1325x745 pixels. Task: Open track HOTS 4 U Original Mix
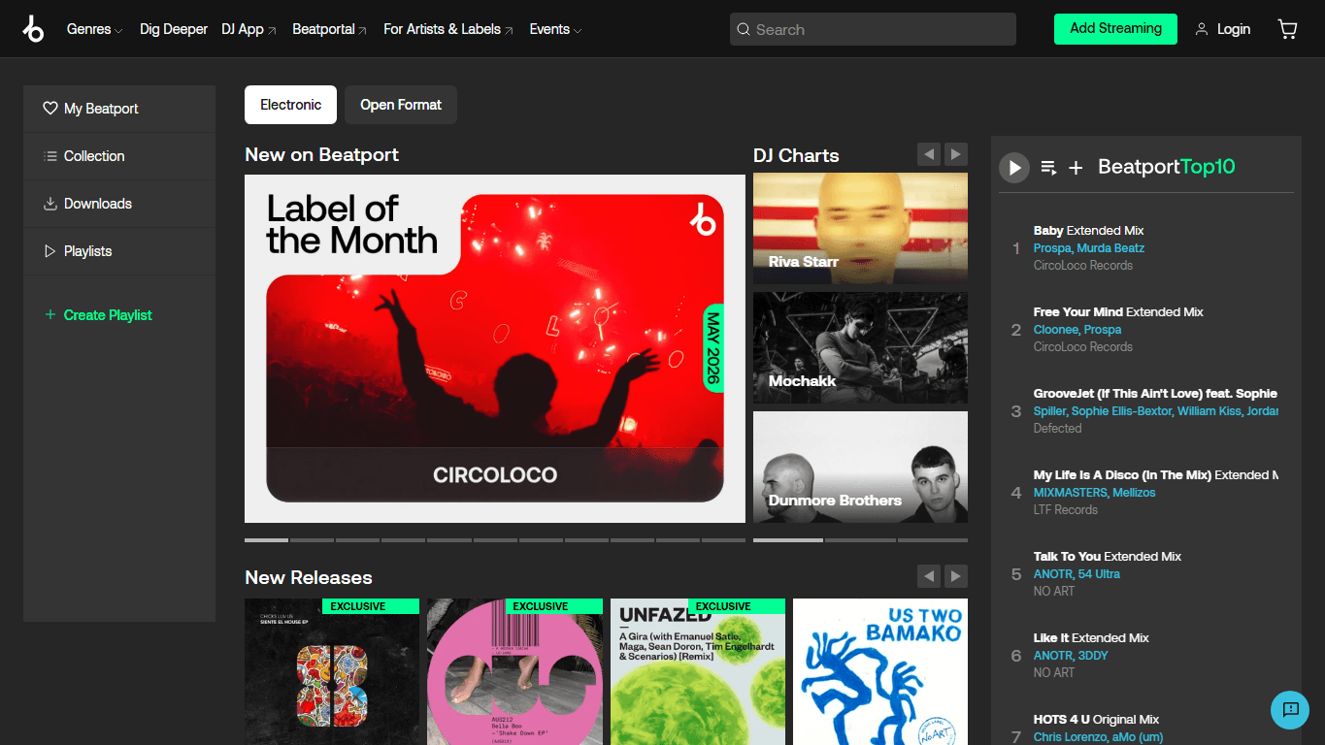pos(1097,720)
